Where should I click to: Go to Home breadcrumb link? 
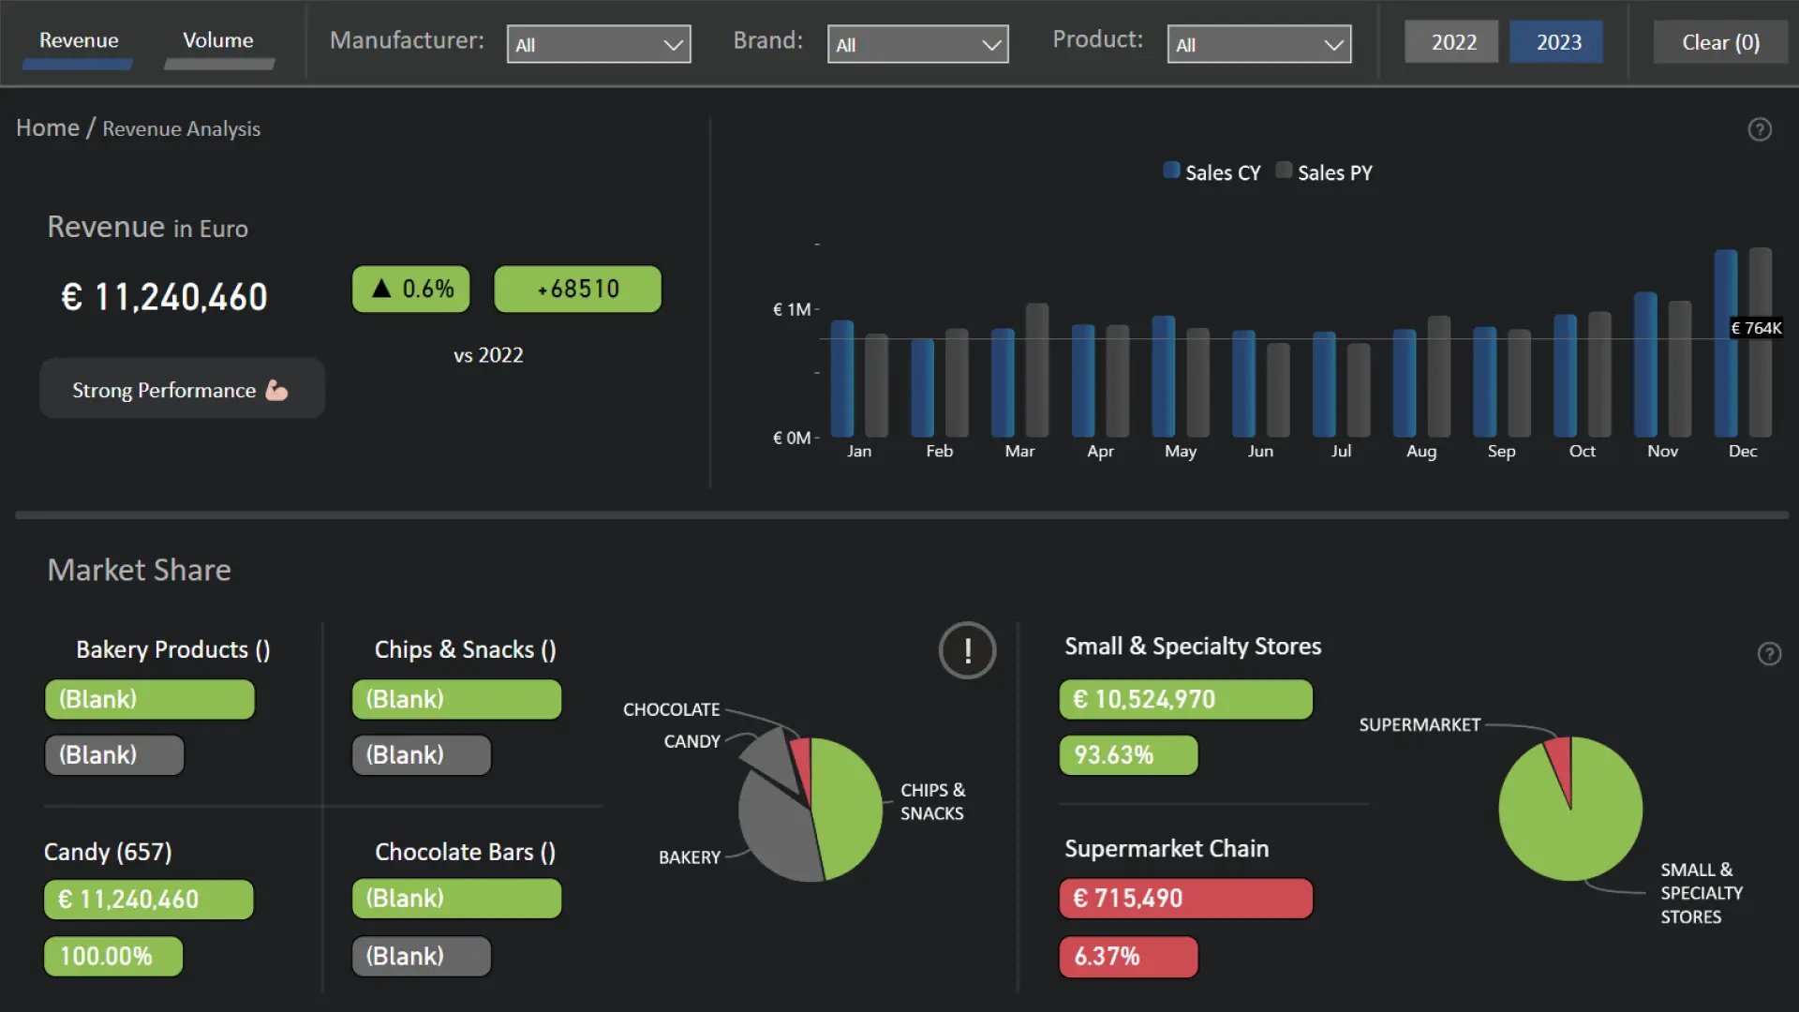pyautogui.click(x=48, y=128)
